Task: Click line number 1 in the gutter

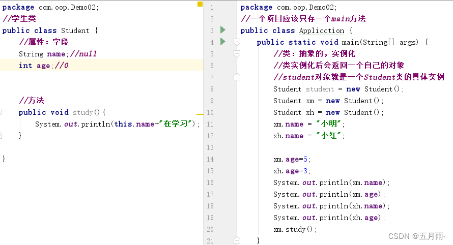Action: pyautogui.click(x=212, y=7)
